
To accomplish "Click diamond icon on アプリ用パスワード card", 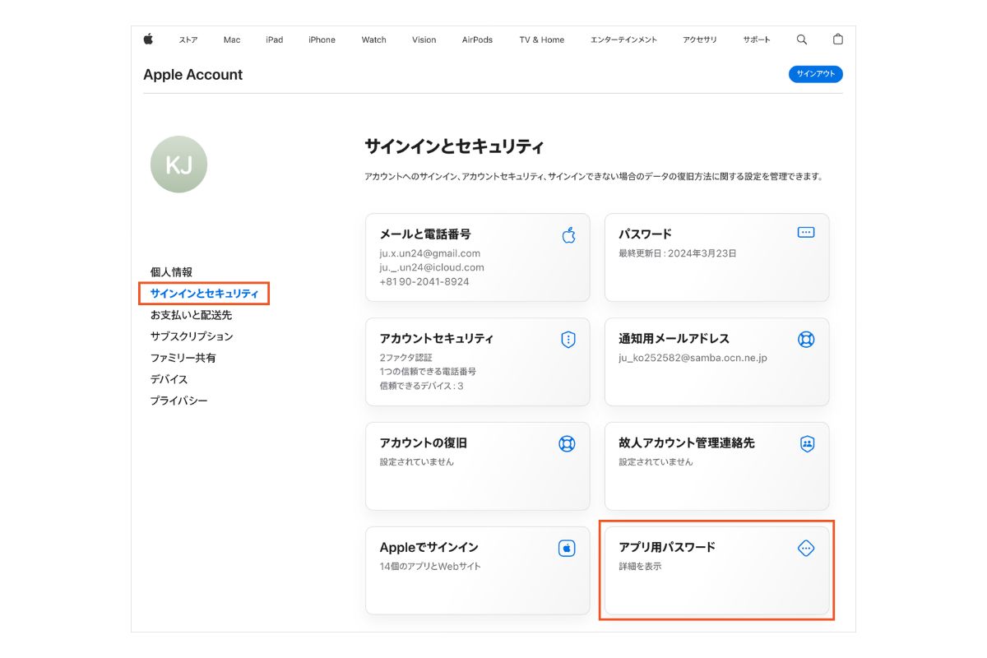I will pyautogui.click(x=806, y=549).
